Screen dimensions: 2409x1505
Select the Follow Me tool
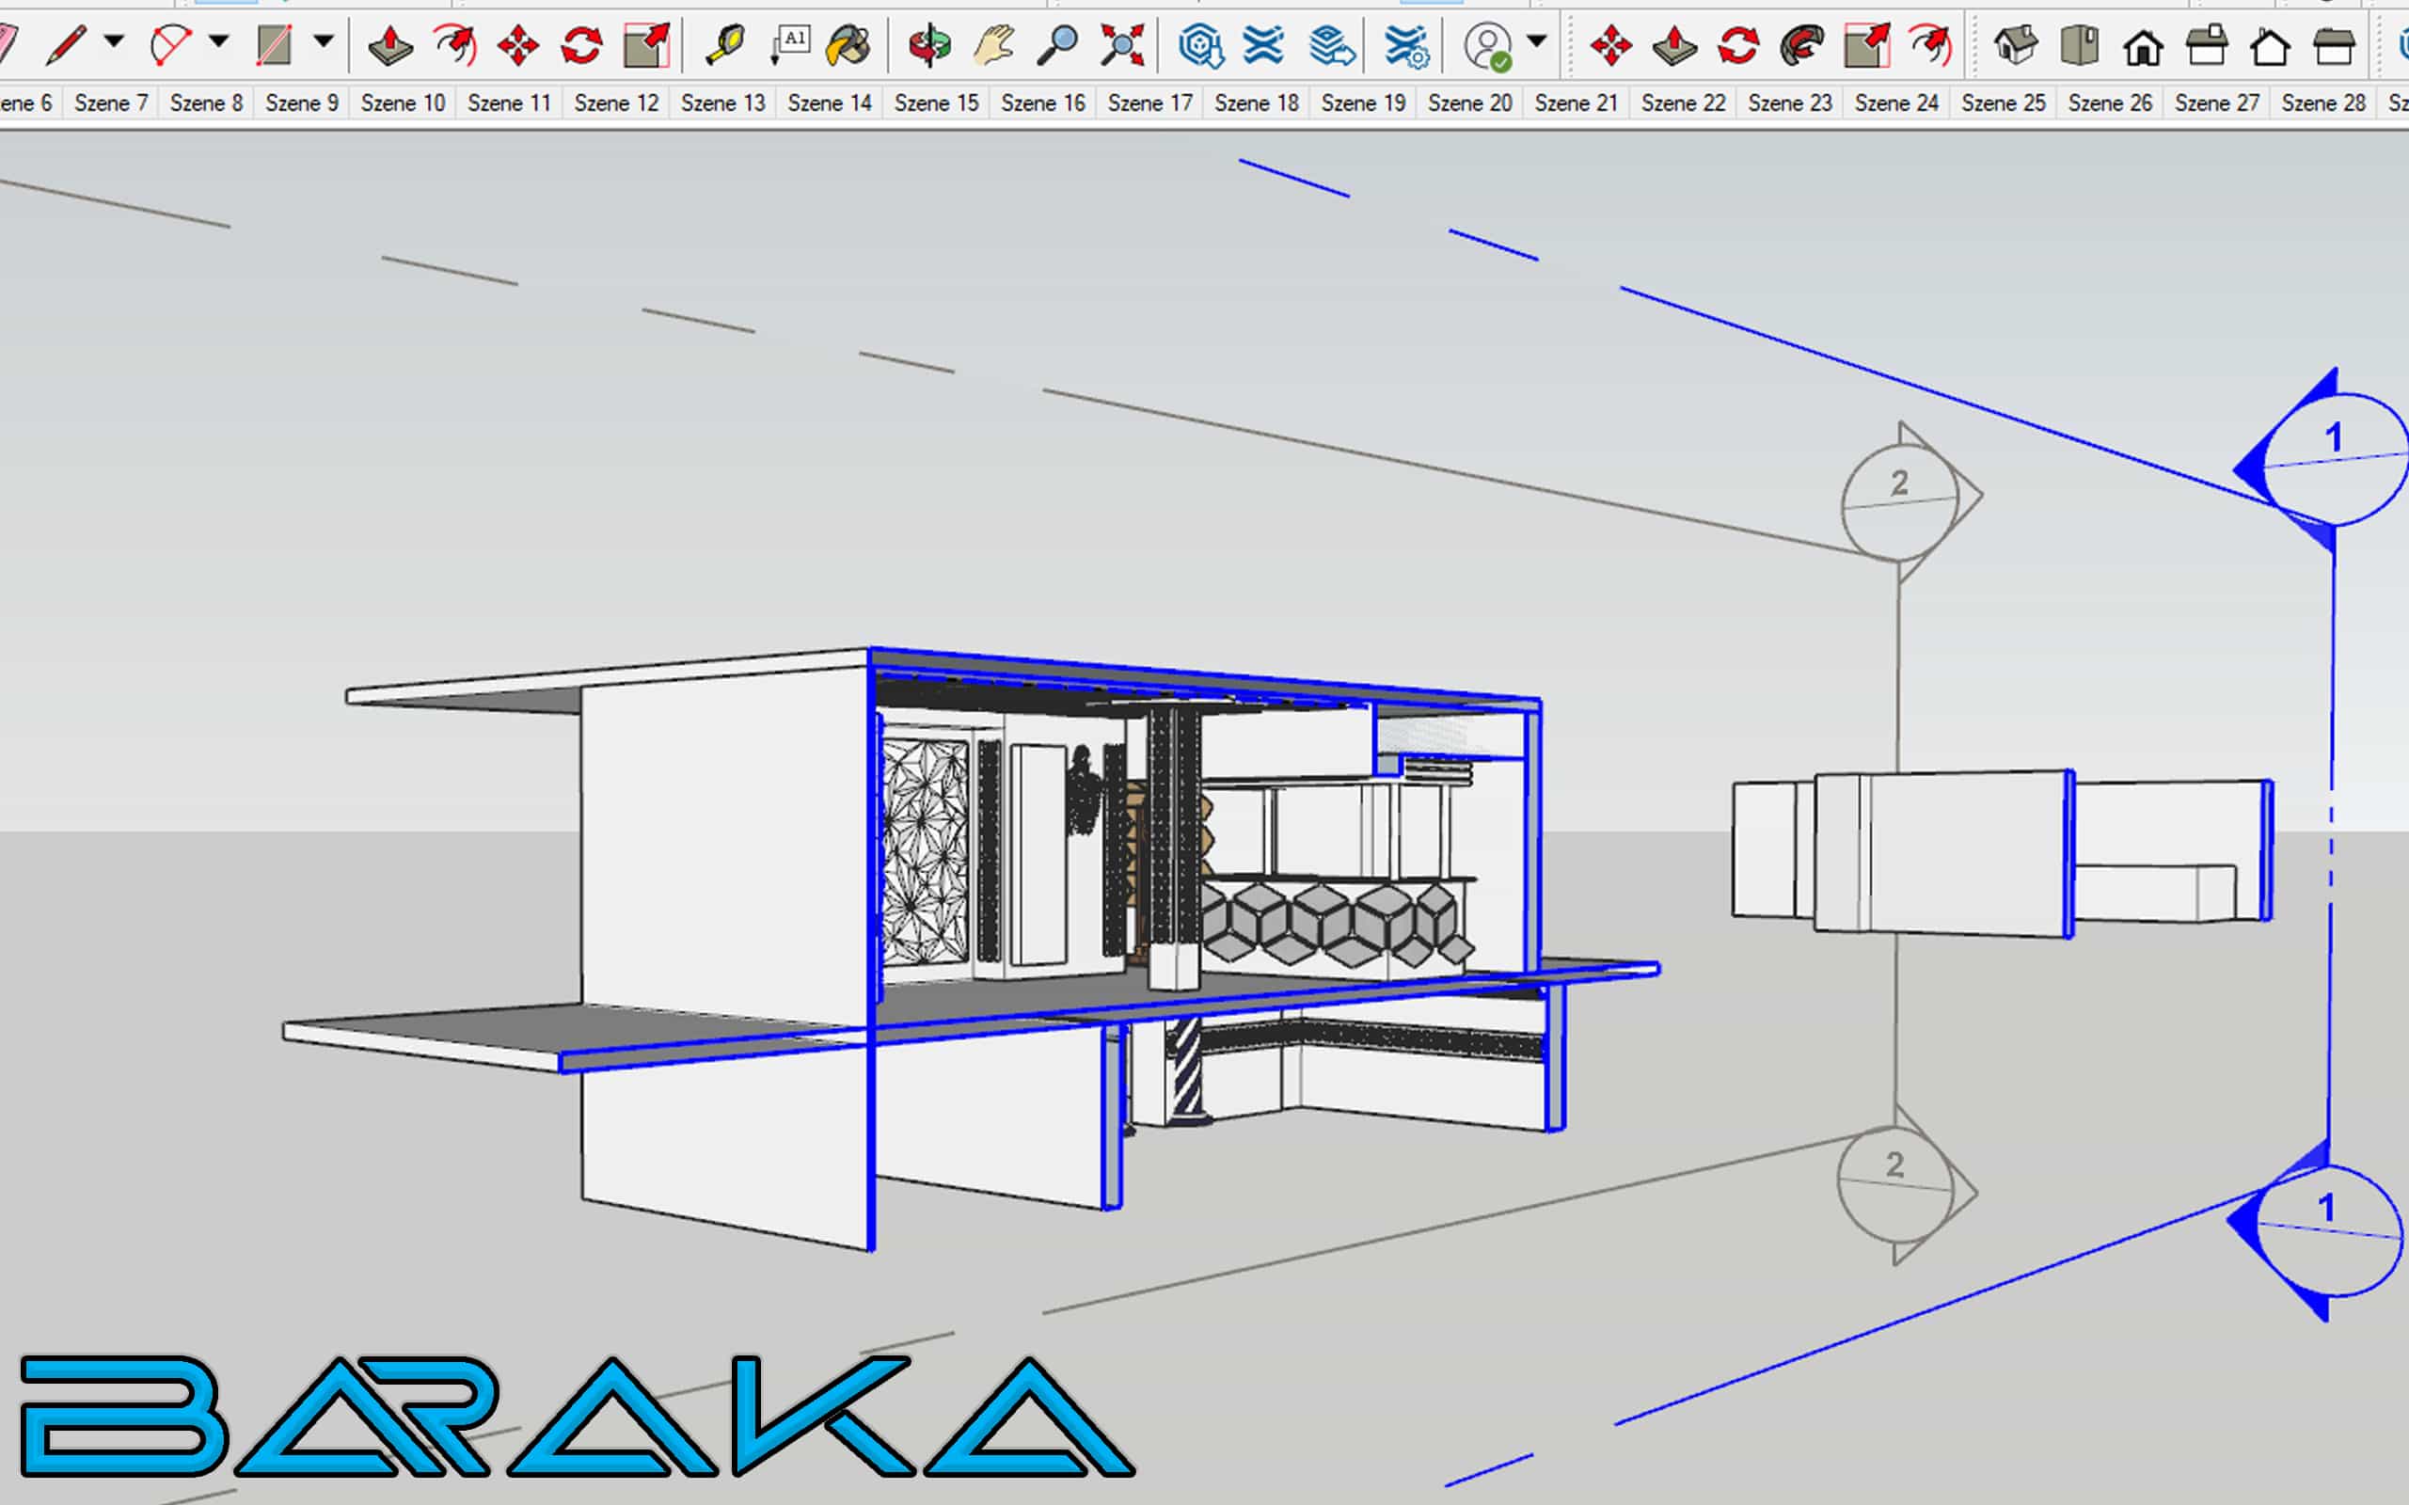point(1801,45)
